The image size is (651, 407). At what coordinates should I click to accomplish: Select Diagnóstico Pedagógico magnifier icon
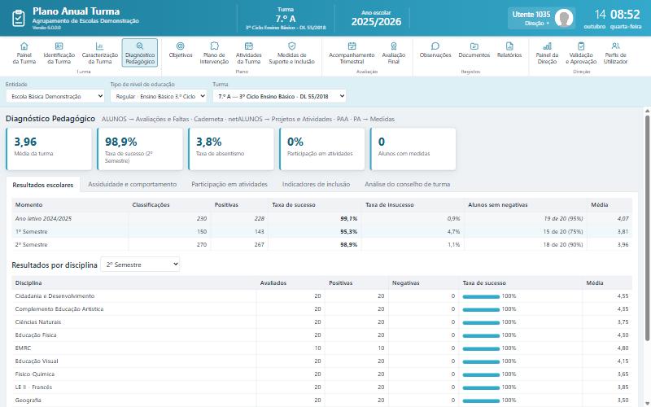click(140, 46)
